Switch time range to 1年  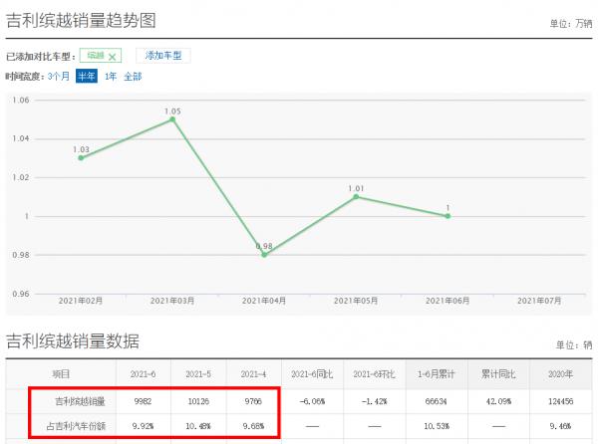111,76
